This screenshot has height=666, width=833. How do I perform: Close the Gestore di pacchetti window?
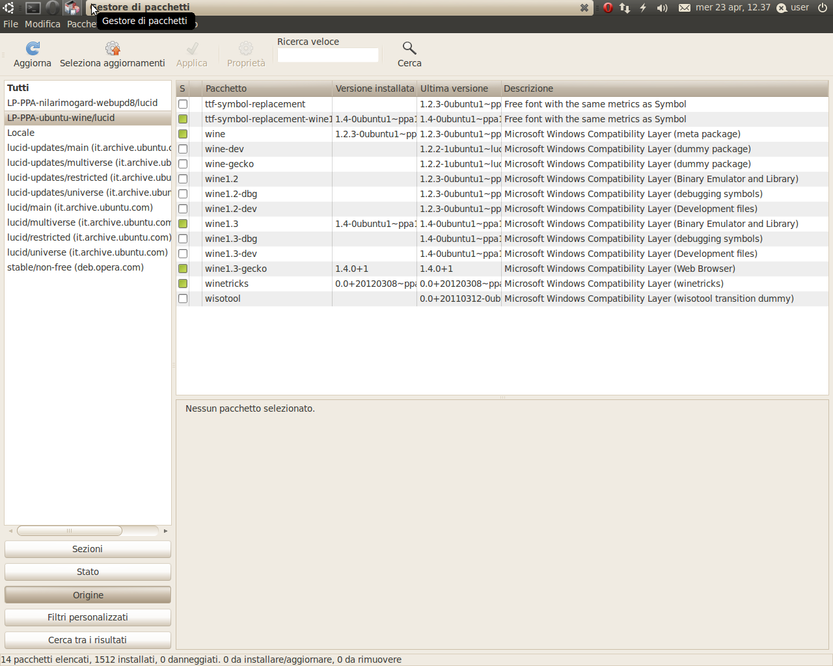(584, 8)
